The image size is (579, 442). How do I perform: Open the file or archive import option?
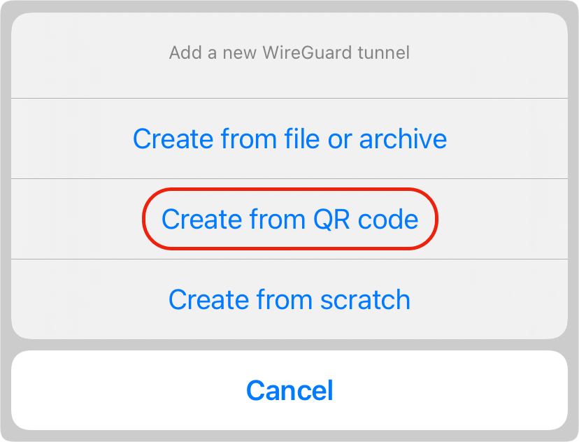click(289, 138)
